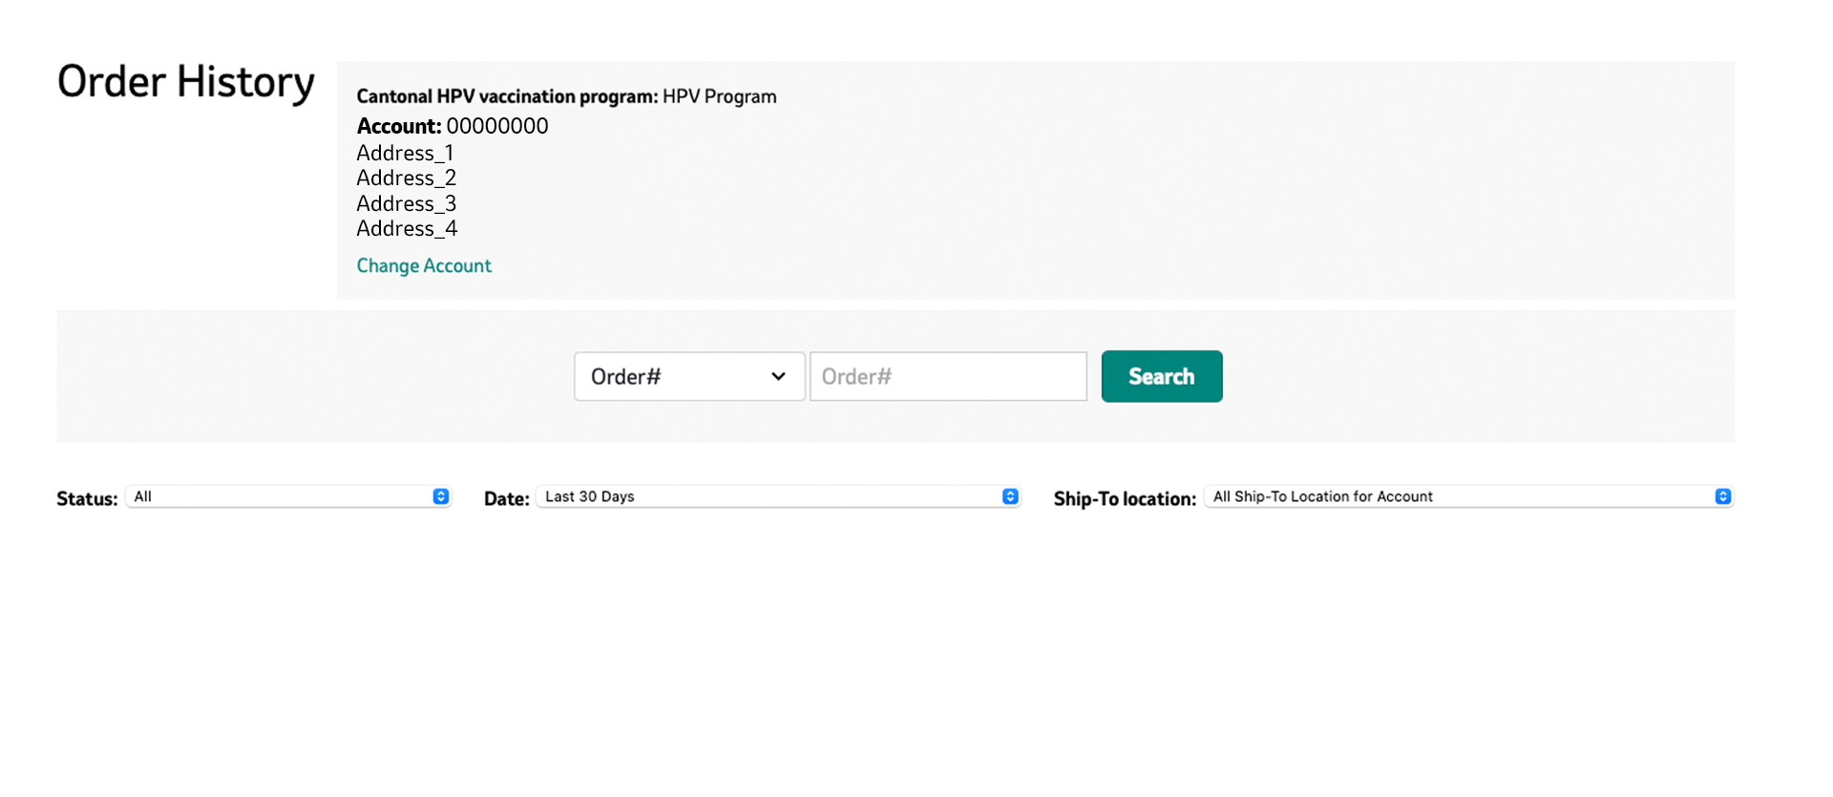Click the Address_1 line

[405, 154]
